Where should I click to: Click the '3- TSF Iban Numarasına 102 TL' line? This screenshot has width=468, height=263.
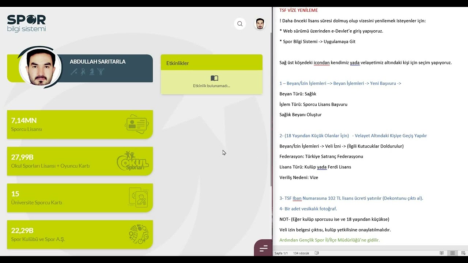(351, 198)
